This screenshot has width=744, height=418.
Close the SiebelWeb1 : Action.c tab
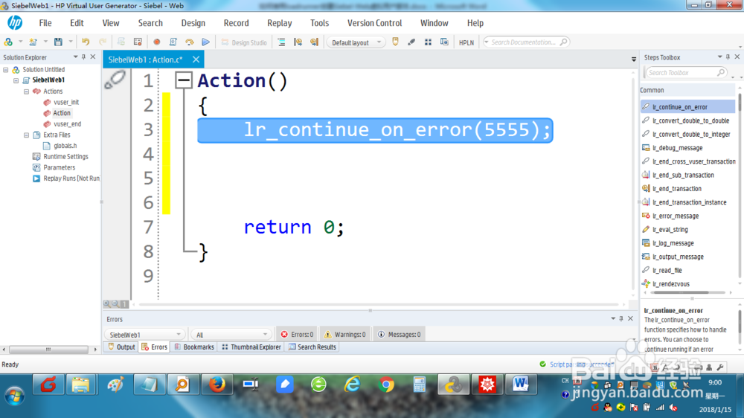click(196, 60)
